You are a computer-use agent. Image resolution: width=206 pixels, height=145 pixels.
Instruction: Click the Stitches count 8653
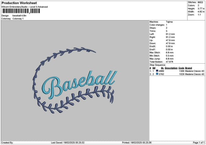(x=201, y=3)
